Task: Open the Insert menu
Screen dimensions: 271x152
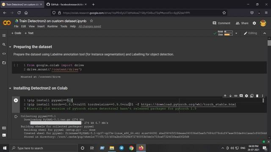Action: pyautogui.click(x=41, y=26)
